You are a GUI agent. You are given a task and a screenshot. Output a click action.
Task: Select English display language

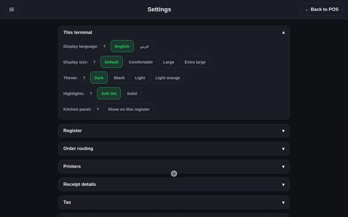(122, 46)
